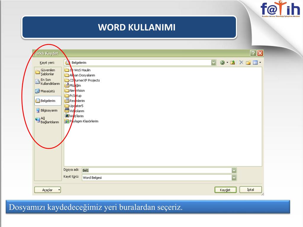Select Belgelerim in places bar

click(48, 101)
